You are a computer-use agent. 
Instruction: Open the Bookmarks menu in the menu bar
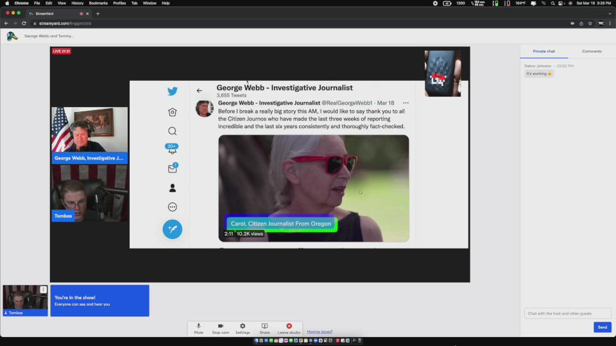98,3
